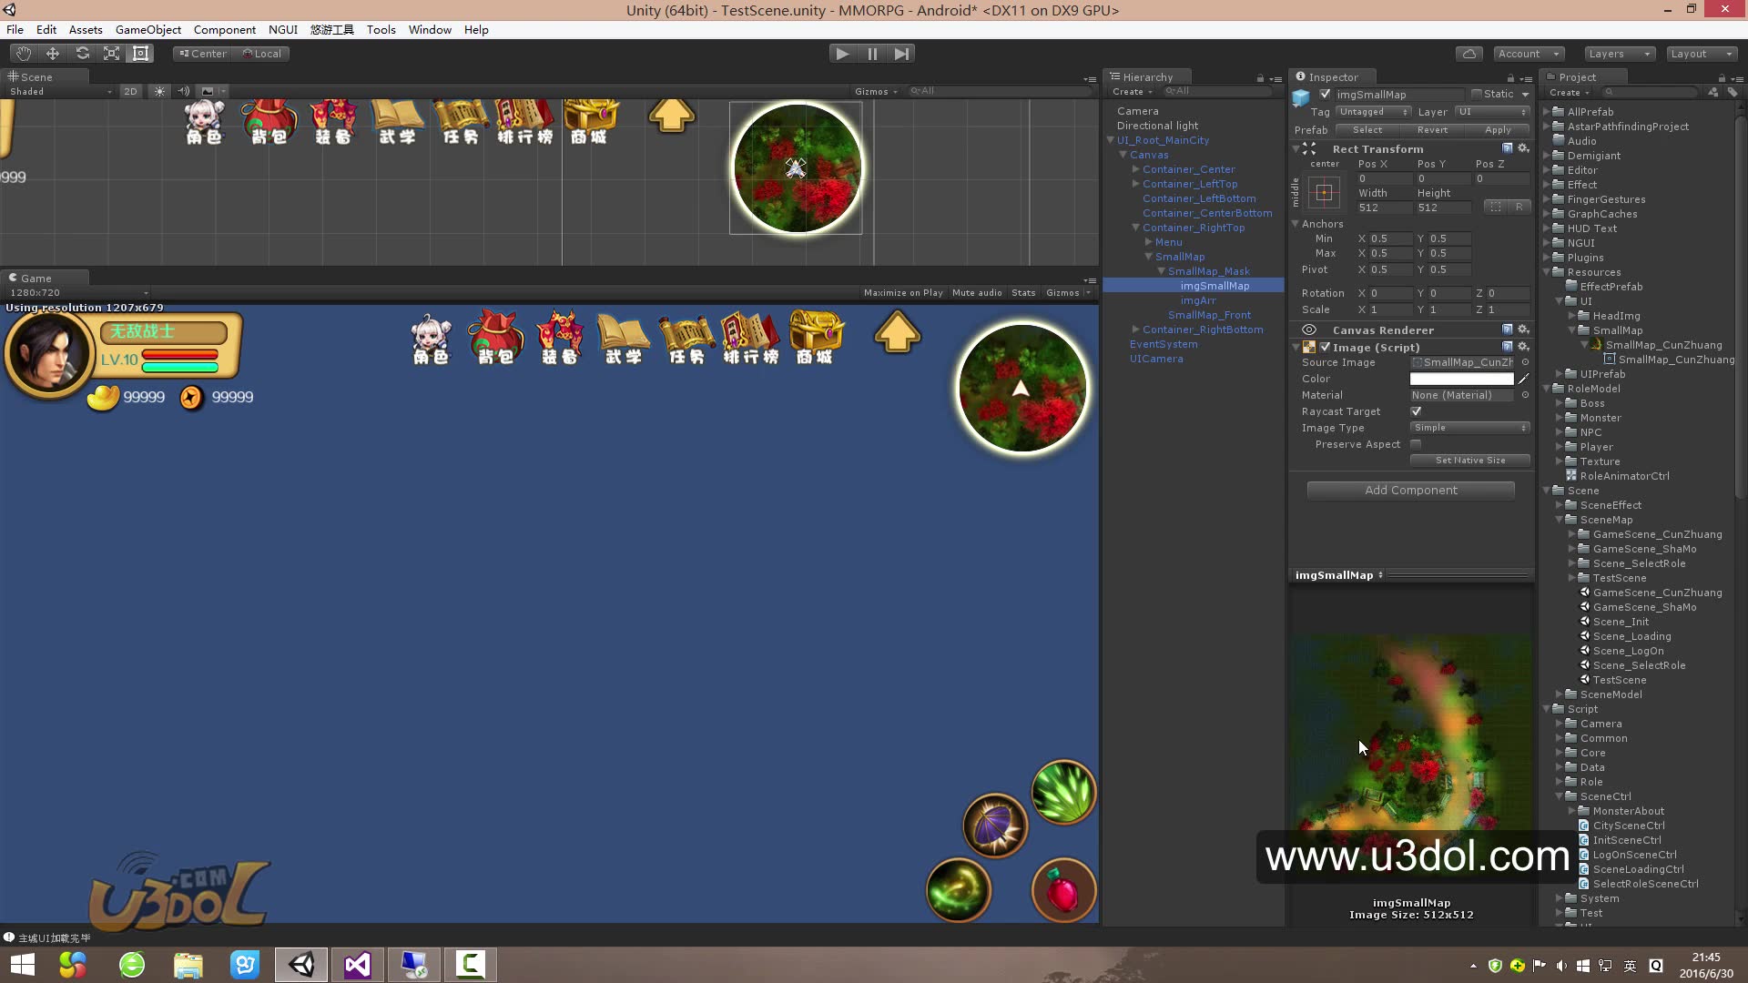Open the GameObject menu
1748x983 pixels.
click(147, 29)
